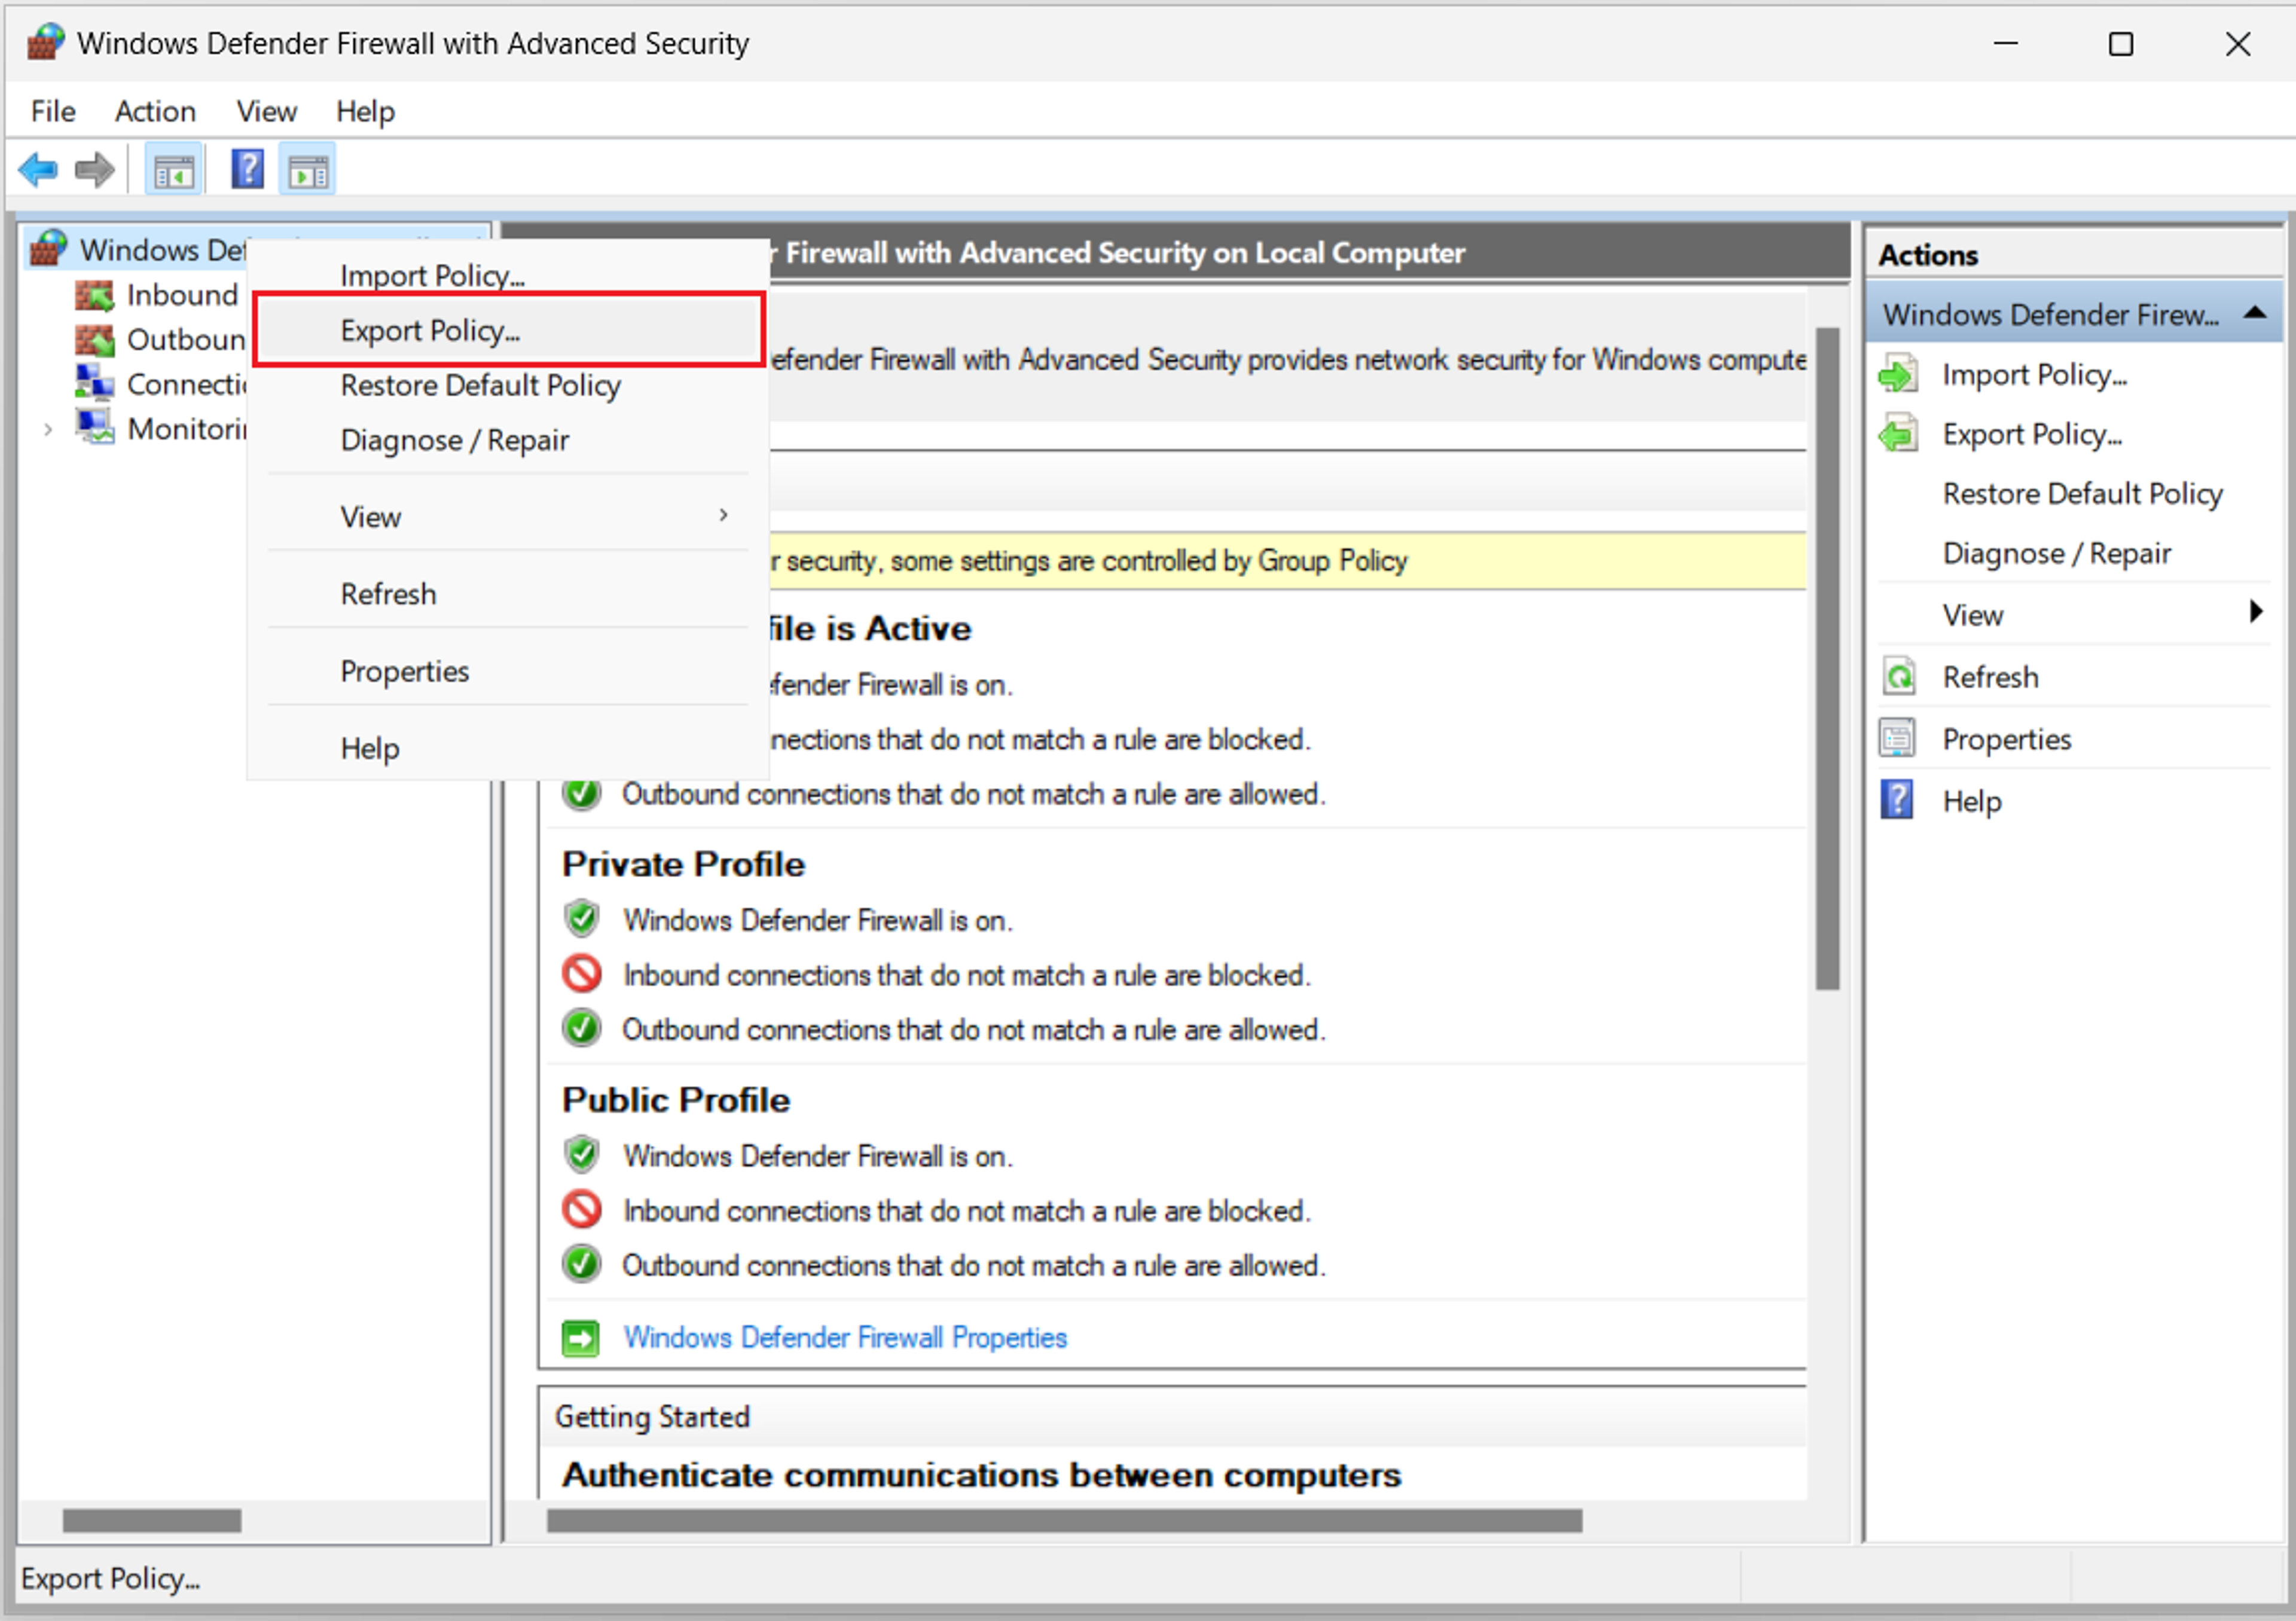
Task: Click Export Policy text in the Actions pane
Action: (2032, 434)
